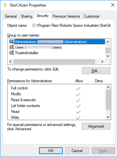Click the Users group icon
Screen dimensions: 118x157
pyautogui.click(x=12, y=47)
